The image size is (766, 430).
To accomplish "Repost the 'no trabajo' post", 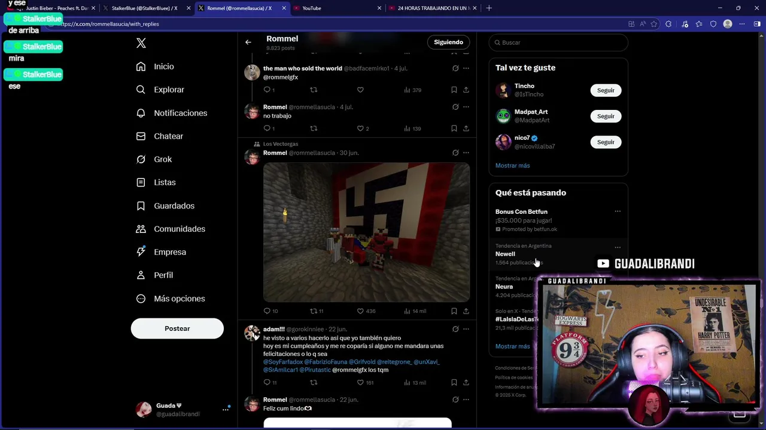I will pos(313,128).
